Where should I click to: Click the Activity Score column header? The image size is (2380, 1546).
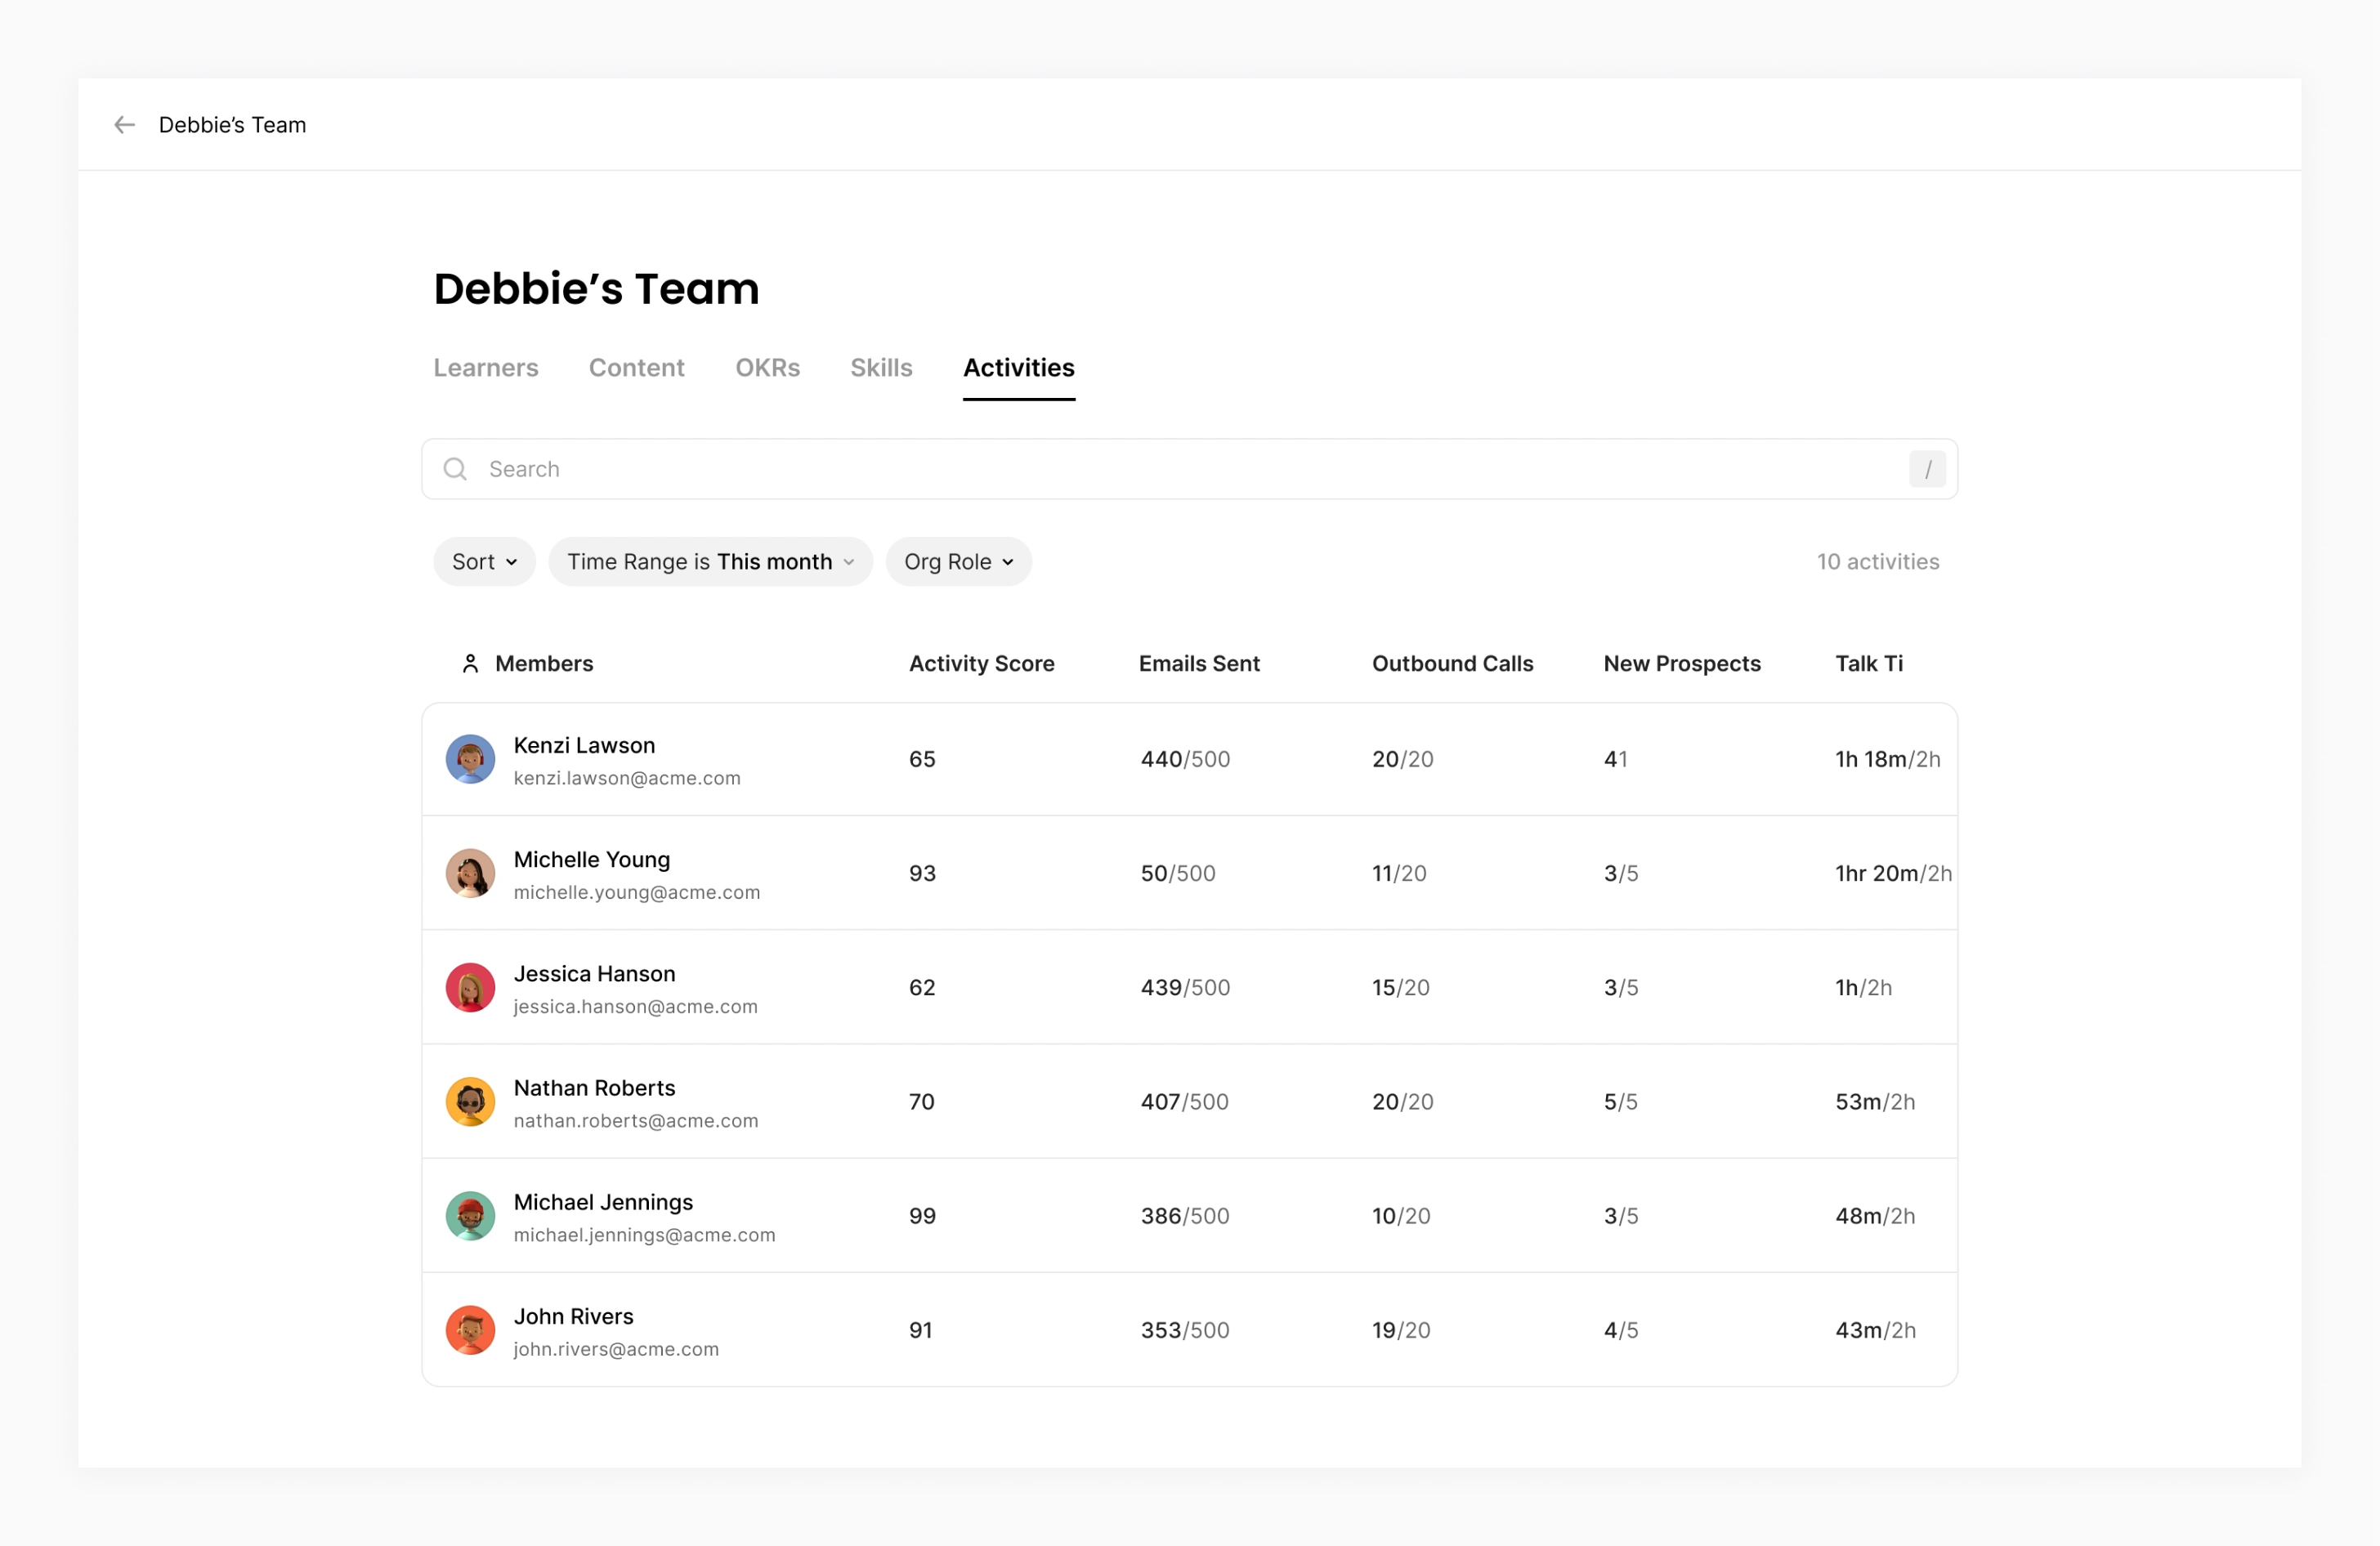point(981,663)
